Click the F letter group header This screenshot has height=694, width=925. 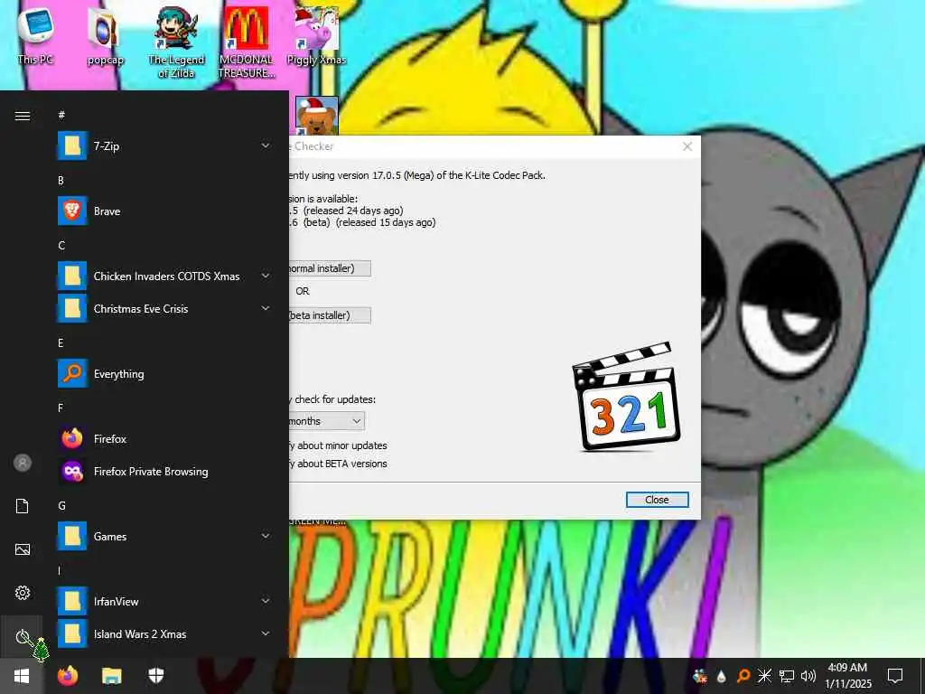61,408
